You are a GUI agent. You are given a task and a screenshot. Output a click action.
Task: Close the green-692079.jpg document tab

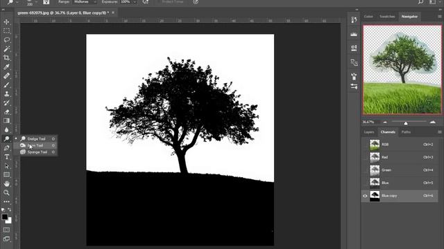pyautogui.click(x=113, y=12)
